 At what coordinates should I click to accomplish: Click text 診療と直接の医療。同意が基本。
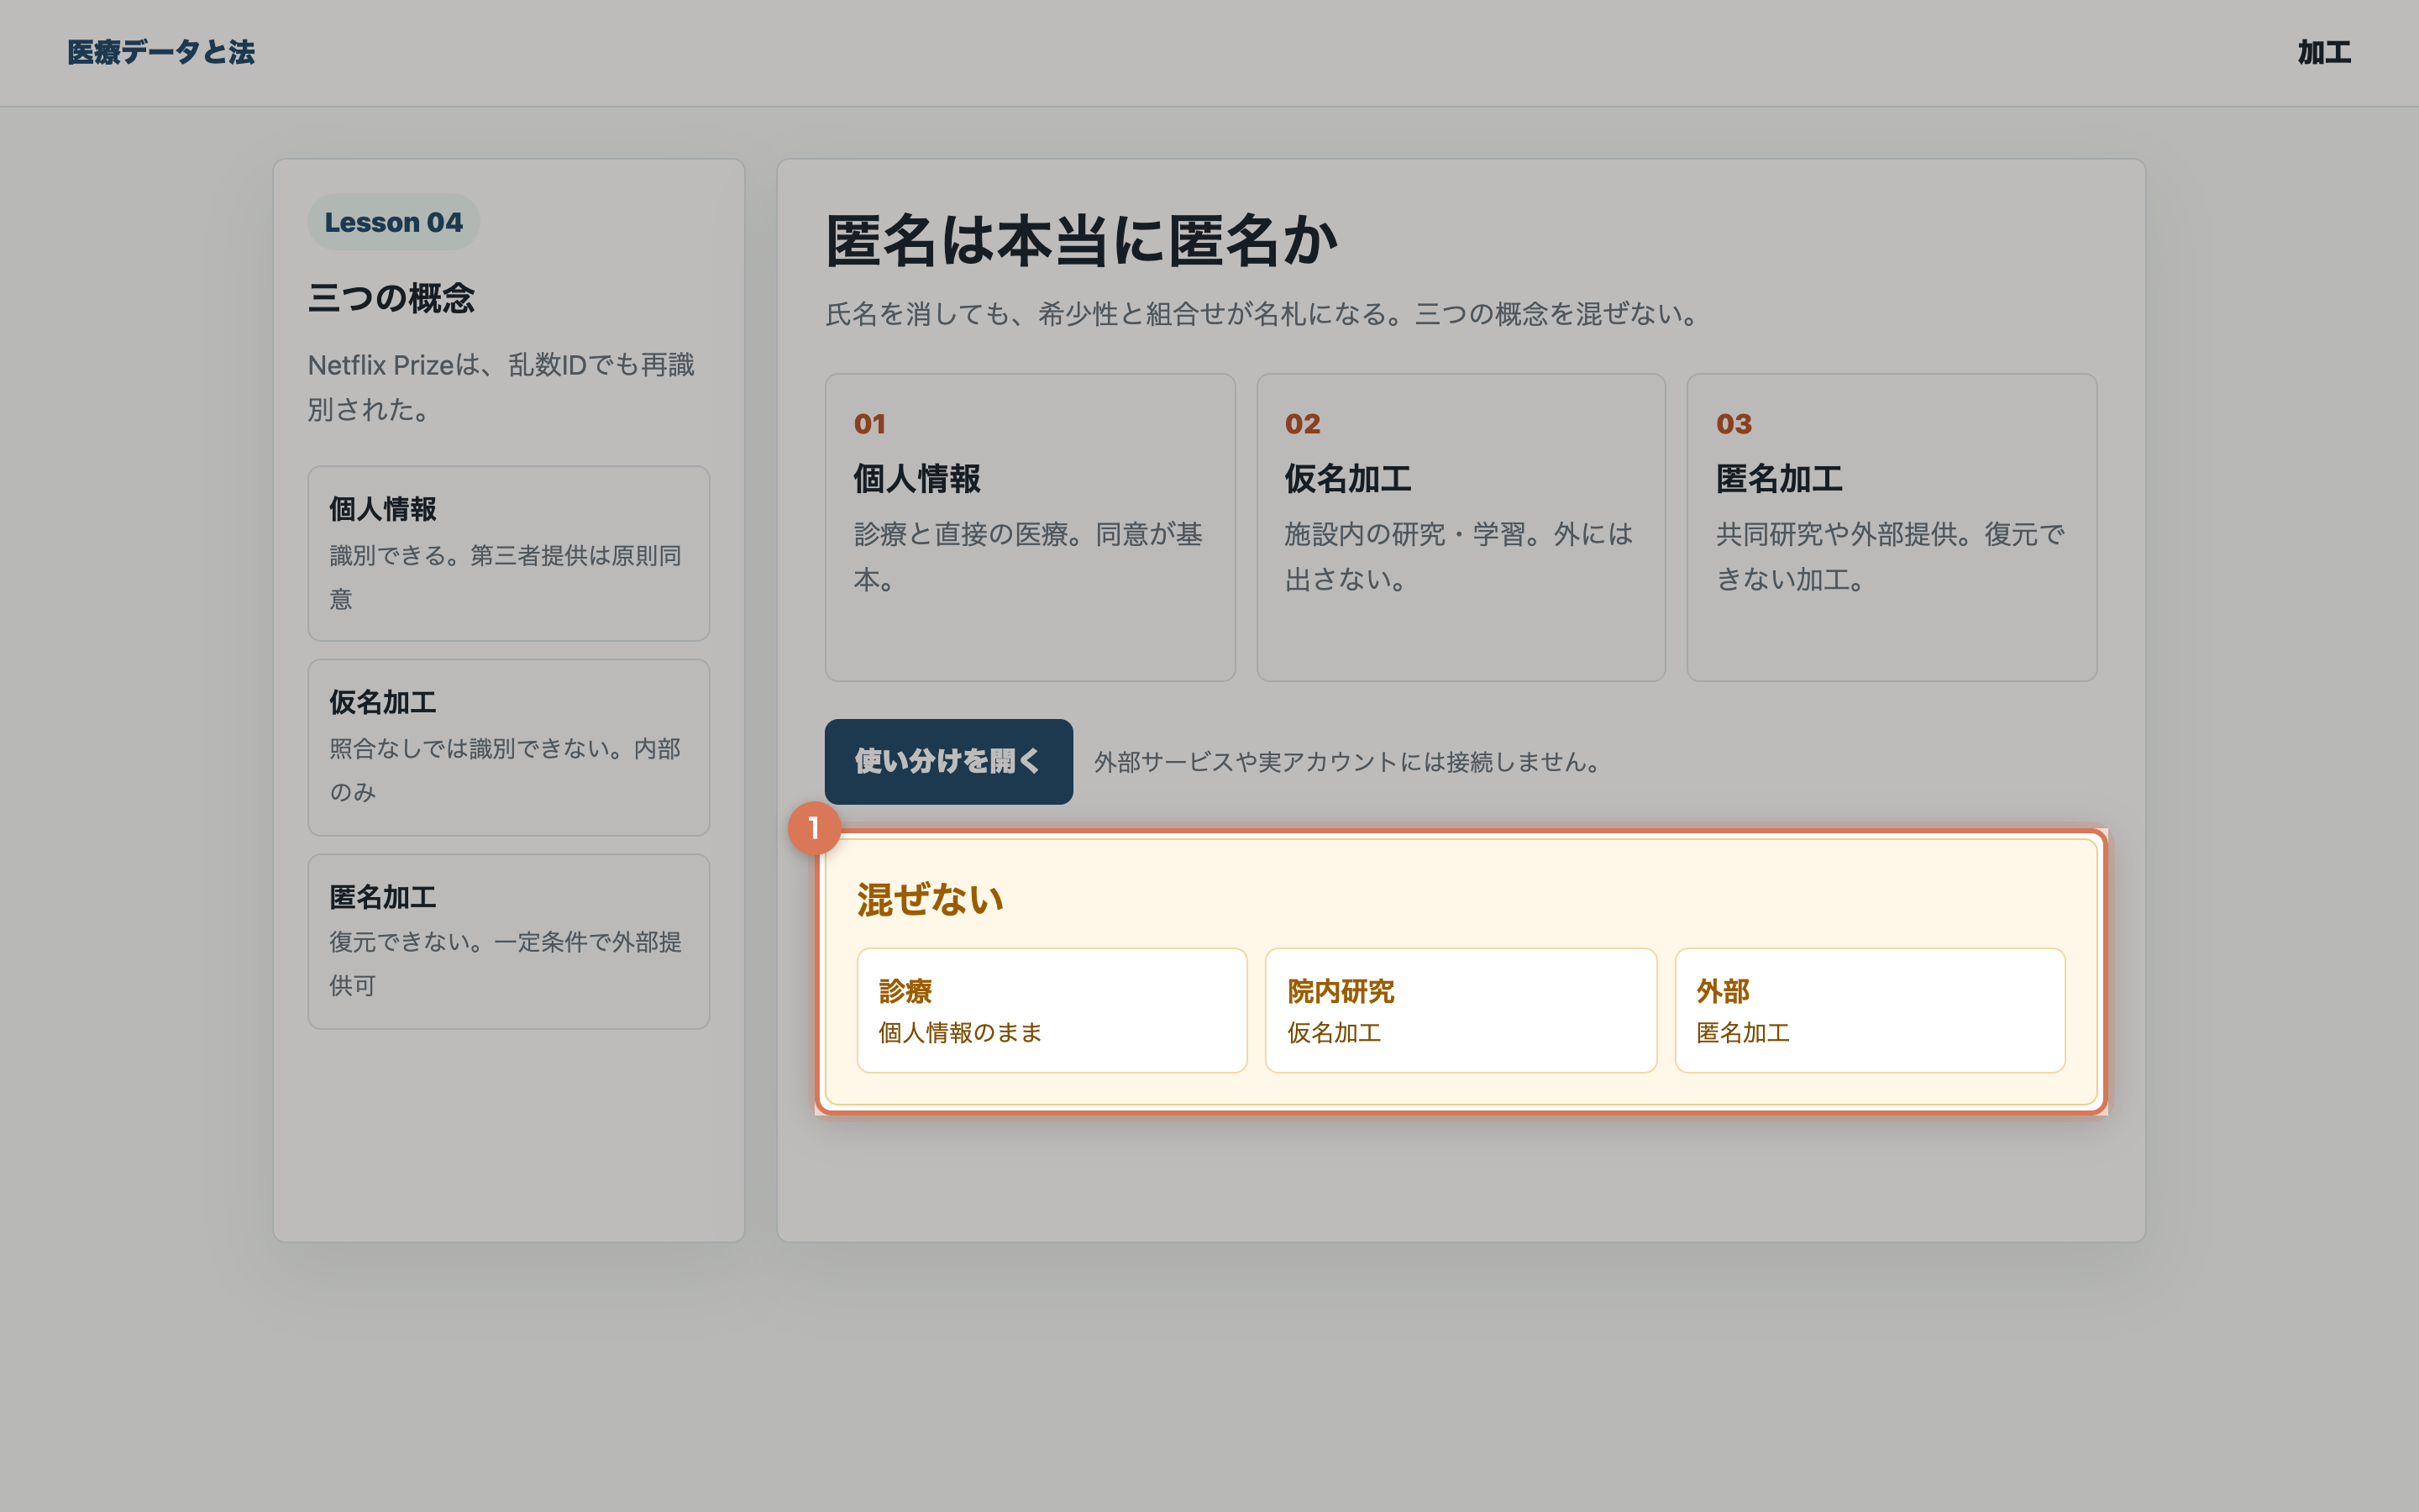click(x=1027, y=557)
